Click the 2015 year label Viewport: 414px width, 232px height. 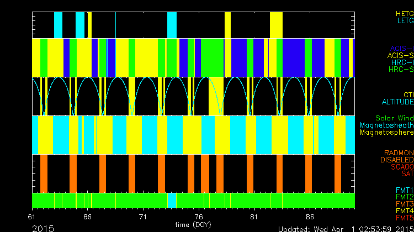(43, 228)
